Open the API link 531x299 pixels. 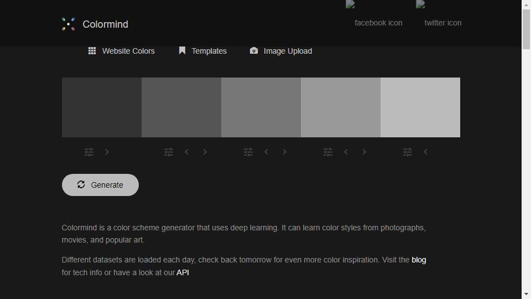click(x=183, y=272)
